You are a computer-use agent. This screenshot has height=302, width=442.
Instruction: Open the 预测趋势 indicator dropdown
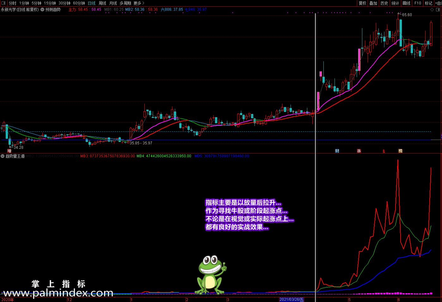42,9
